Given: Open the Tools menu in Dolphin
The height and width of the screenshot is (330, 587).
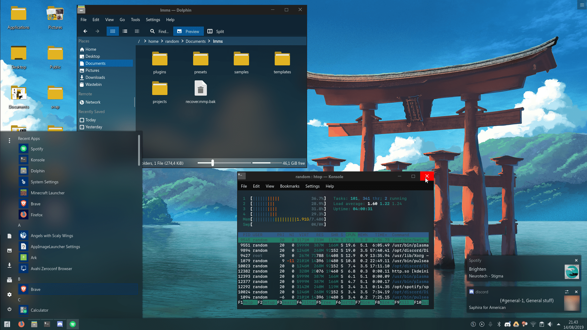Looking at the screenshot, I should click(135, 20).
